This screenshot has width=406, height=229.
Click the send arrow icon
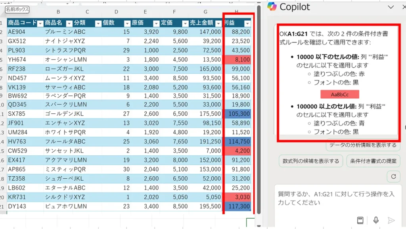click(391, 220)
